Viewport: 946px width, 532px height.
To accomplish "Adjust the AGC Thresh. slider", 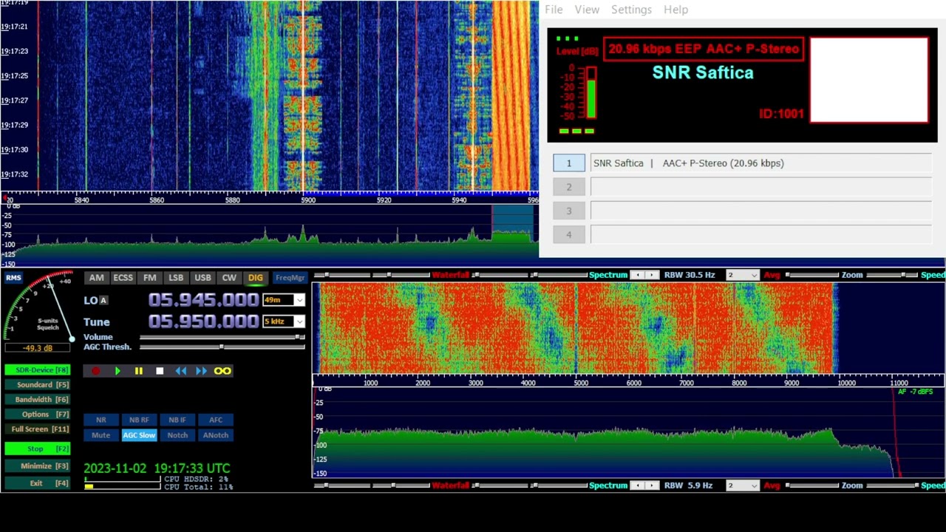I will 222,347.
